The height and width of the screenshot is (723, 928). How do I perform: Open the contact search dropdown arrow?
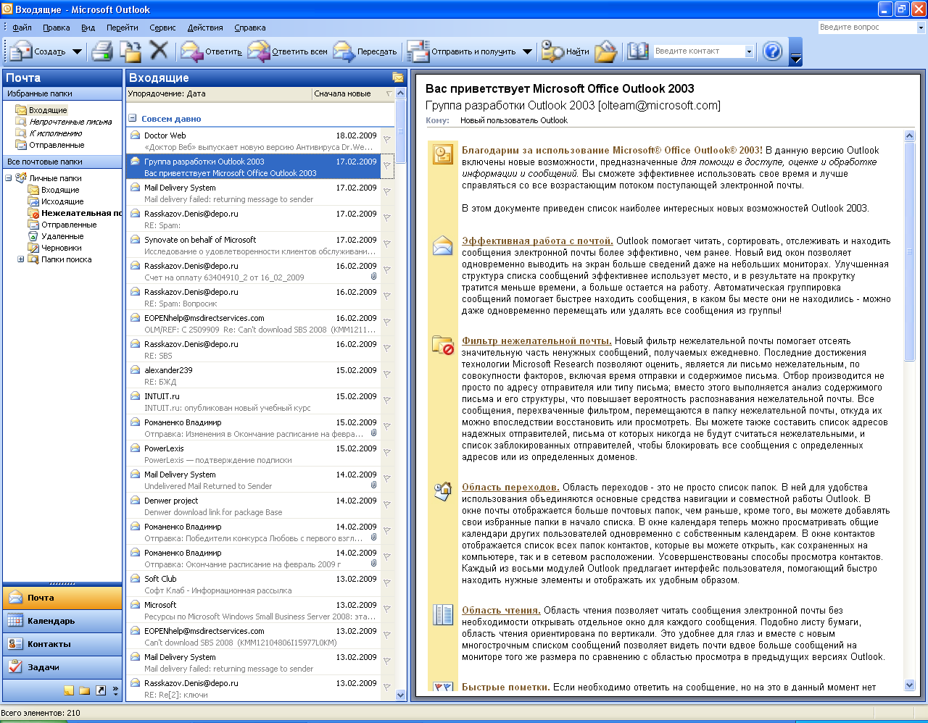(x=749, y=51)
